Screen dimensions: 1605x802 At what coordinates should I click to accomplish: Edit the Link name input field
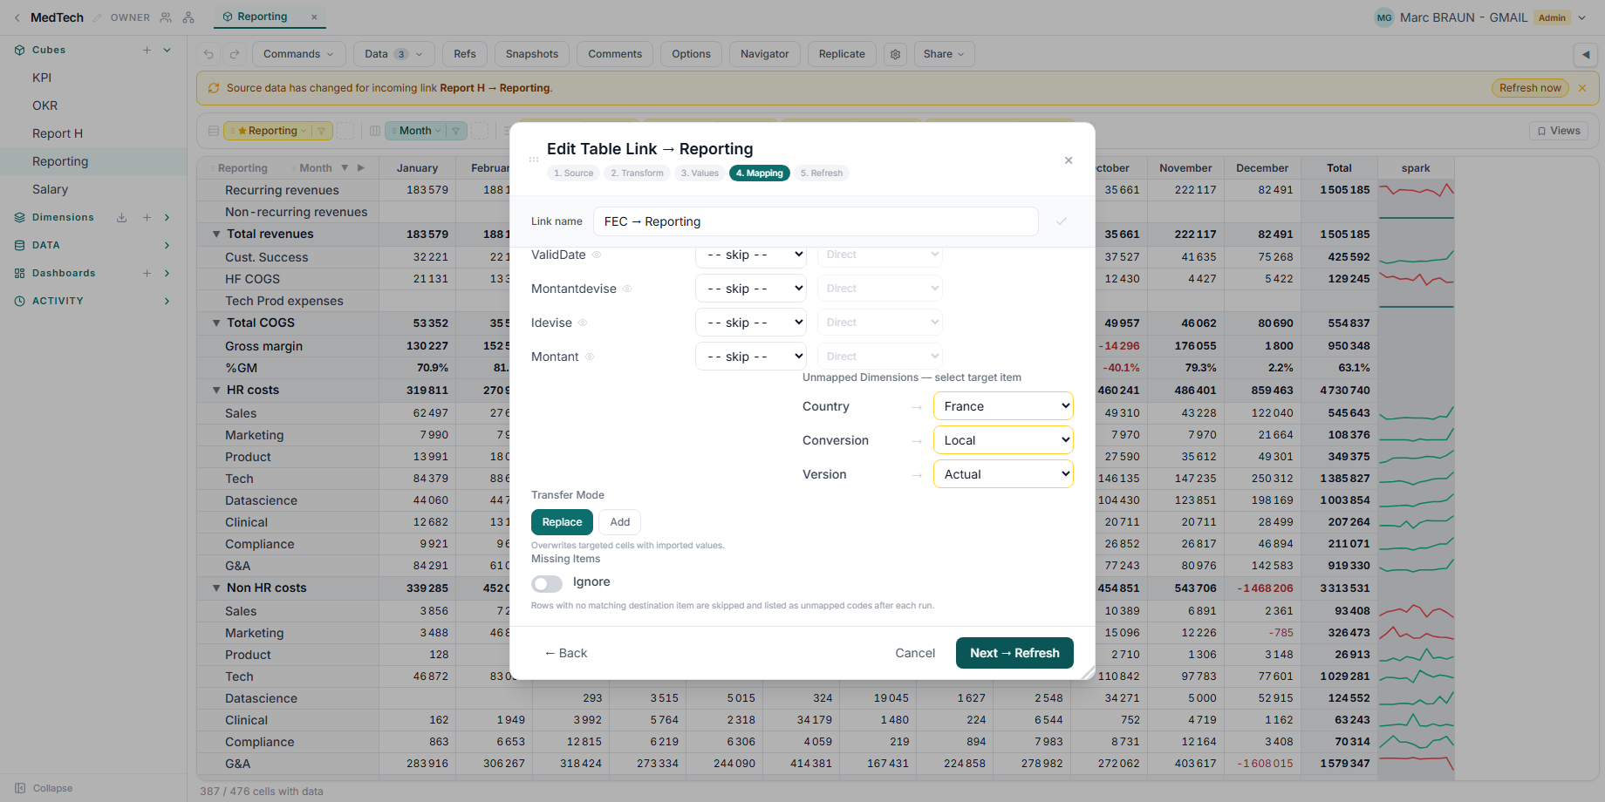[x=816, y=221]
